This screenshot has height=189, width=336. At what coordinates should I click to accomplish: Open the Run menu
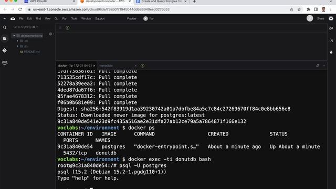point(65,19)
